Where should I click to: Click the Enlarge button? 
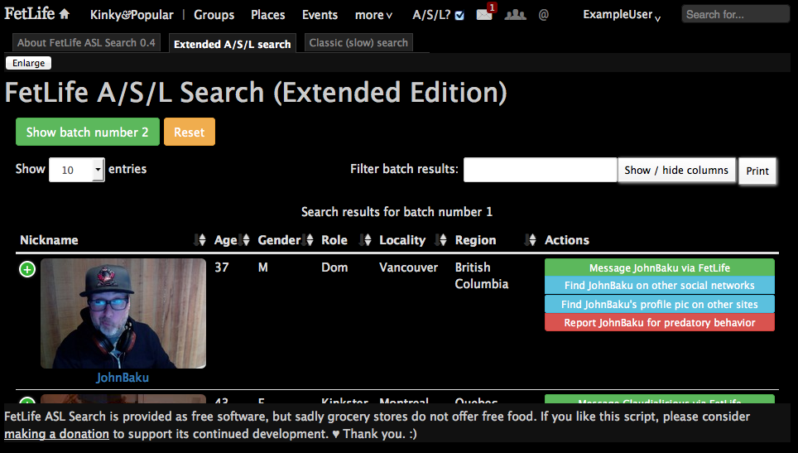(28, 63)
